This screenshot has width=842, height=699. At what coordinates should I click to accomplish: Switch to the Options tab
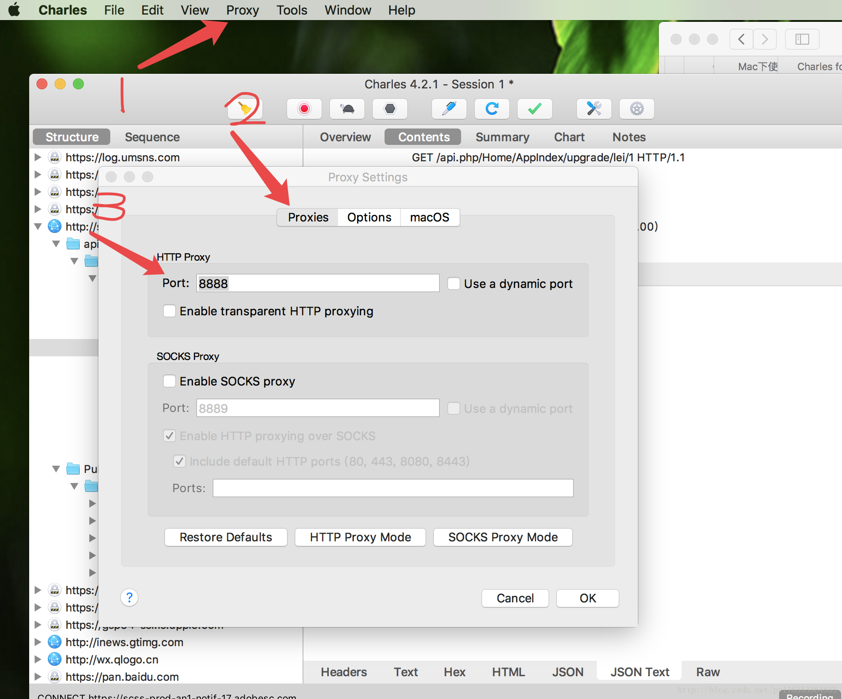(x=369, y=217)
